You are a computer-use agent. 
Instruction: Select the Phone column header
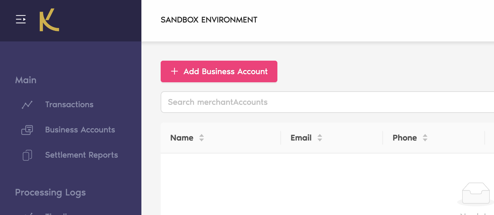pyautogui.click(x=405, y=138)
